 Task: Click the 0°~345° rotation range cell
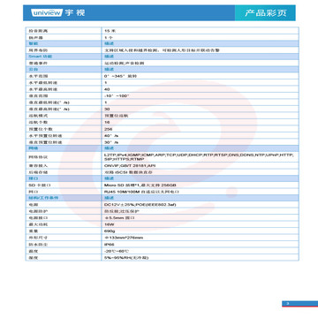coord(201,76)
